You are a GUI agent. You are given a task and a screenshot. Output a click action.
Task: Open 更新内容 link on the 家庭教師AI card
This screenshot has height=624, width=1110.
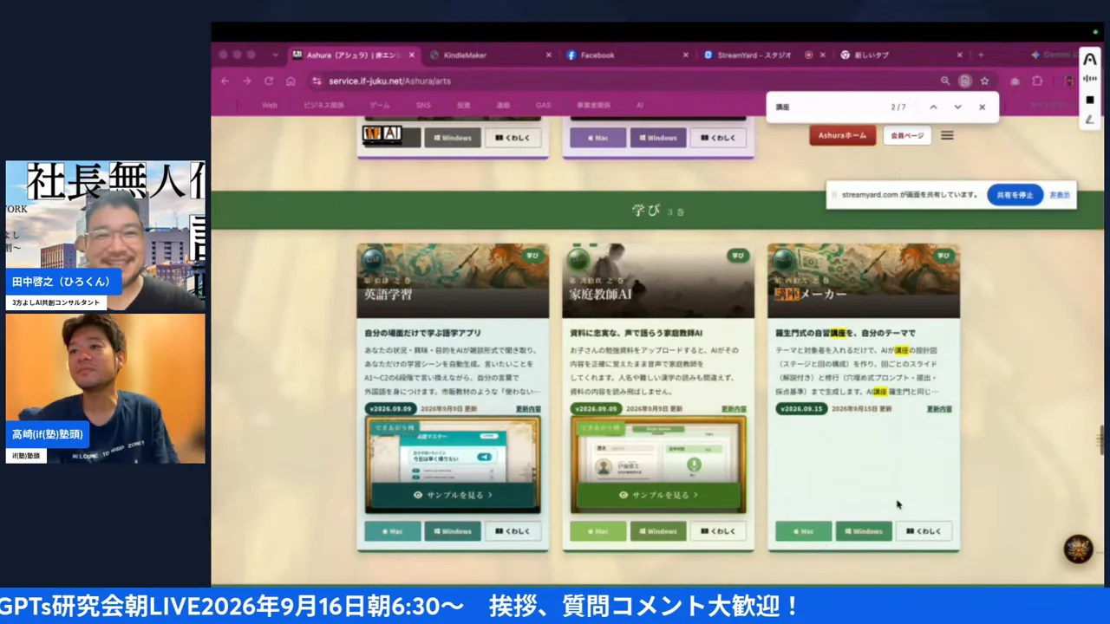point(734,409)
